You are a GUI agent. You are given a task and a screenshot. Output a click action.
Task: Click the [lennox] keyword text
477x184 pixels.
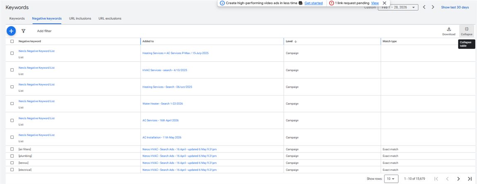pyautogui.click(x=24, y=163)
